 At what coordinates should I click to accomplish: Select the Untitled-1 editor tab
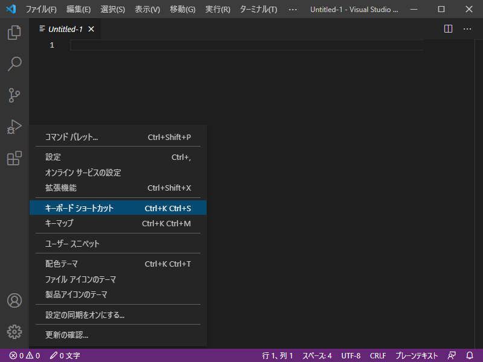pyautogui.click(x=65, y=29)
